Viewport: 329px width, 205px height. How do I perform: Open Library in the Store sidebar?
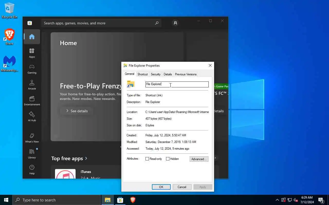[x=32, y=154]
